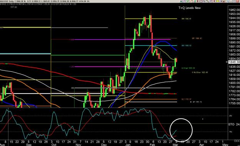Click the 1800.00 price axis label
Image resolution: width=240 pixels, height=146 pixels.
[234, 83]
